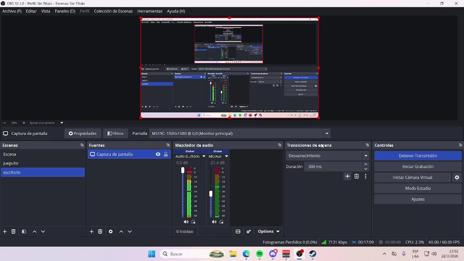Toggle lock on Captura de pantalla source
464x261 pixels.
point(166,154)
